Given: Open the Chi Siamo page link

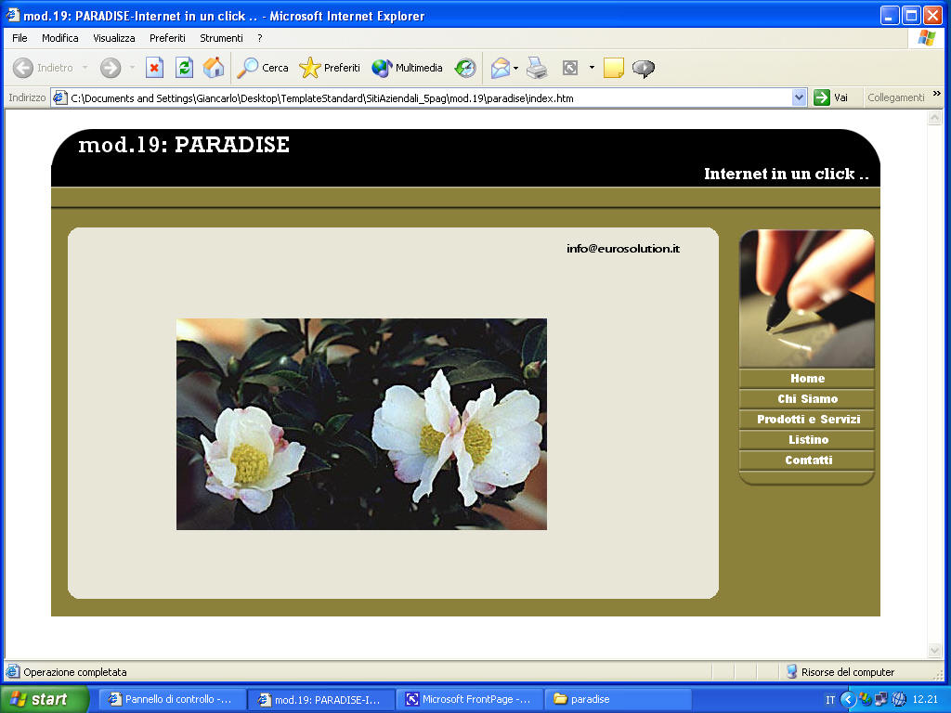Looking at the screenshot, I should point(807,399).
